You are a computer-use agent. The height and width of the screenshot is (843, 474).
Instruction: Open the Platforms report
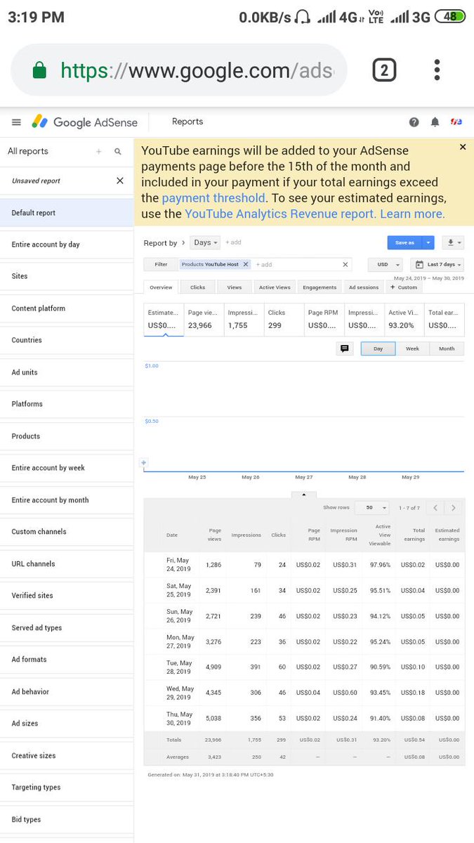point(67,404)
